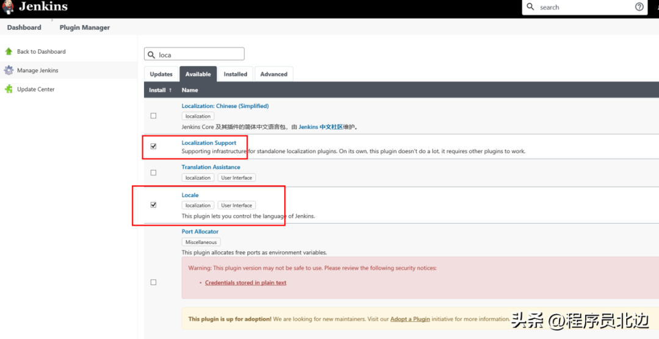Open the Advanced tab
659x339 pixels.
tap(273, 74)
